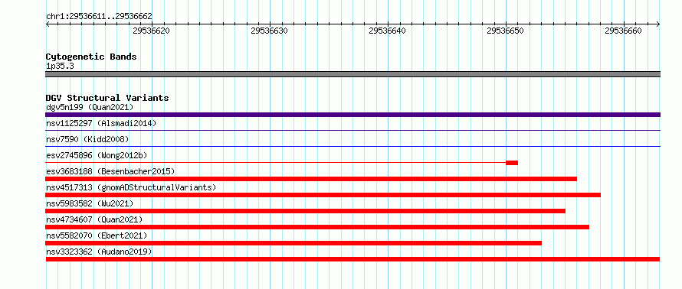The image size is (682, 289).
Task: Open variant esv3683188 (Besenbacher2015) label
Action: pyautogui.click(x=110, y=171)
